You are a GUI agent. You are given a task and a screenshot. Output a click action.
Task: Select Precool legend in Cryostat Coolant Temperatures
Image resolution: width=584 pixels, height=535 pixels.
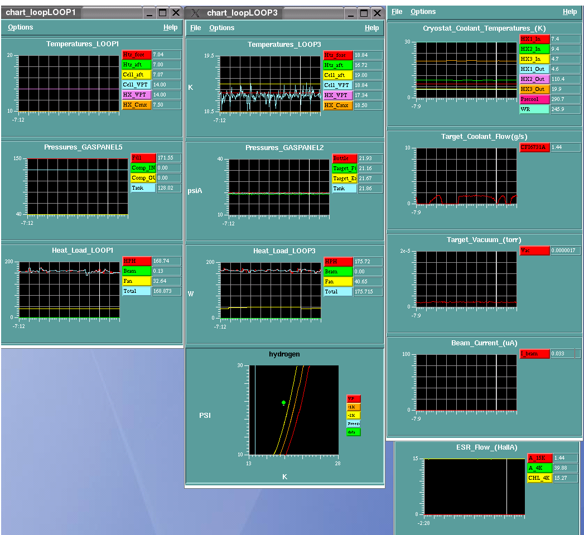coord(534,99)
